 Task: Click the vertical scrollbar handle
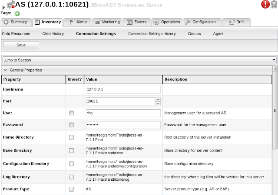click(275, 110)
